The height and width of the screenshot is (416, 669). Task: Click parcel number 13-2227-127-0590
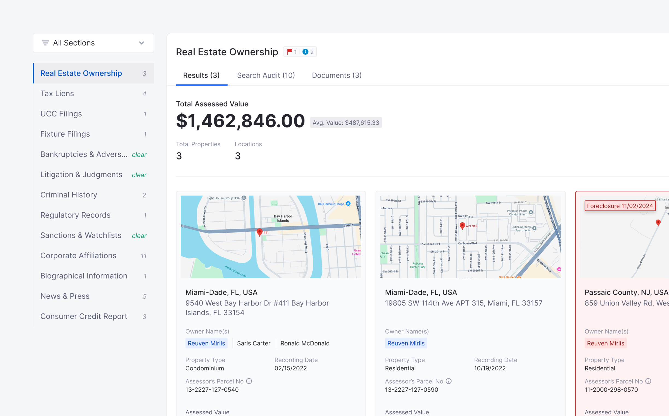pos(412,390)
